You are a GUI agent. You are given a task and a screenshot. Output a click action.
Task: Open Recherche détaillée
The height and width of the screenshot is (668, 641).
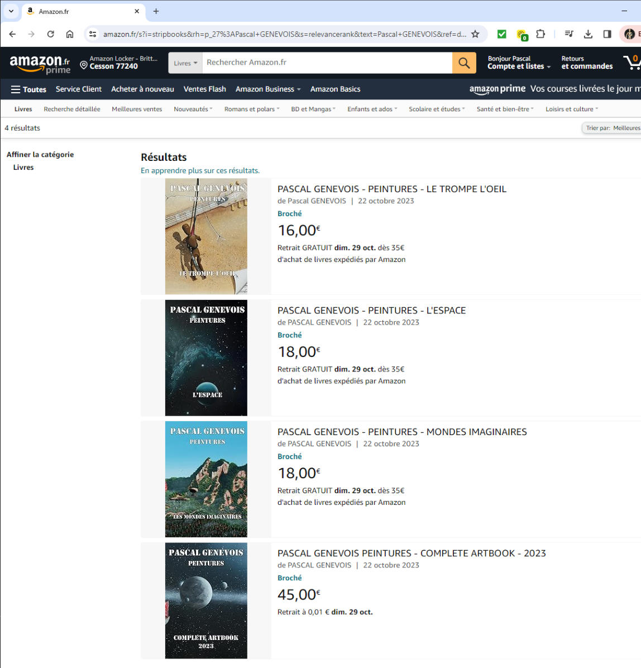pos(72,109)
